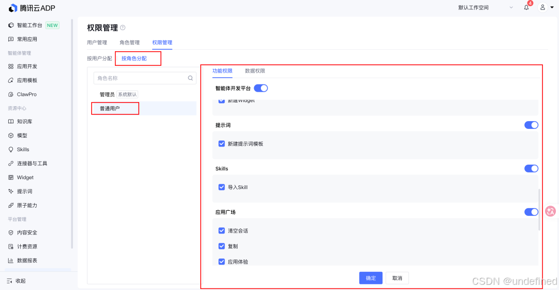Open 默认工作空间 workspace dropdown

(486, 7)
